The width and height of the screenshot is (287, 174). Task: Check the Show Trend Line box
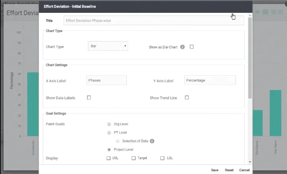click(187, 98)
